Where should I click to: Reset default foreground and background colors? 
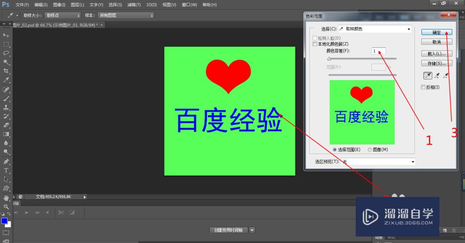pyautogui.click(x=3, y=214)
